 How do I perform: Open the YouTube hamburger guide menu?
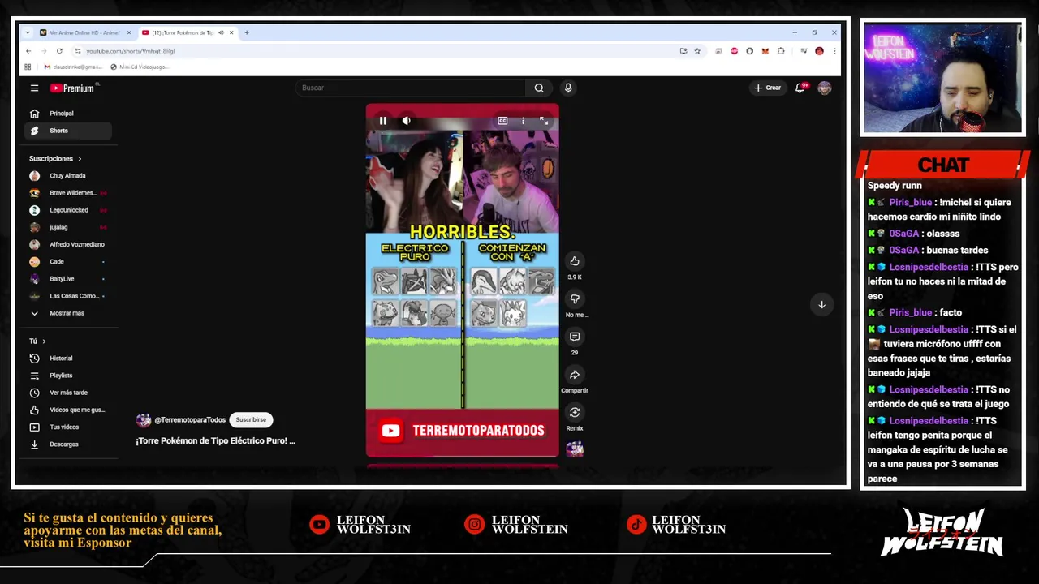(34, 88)
